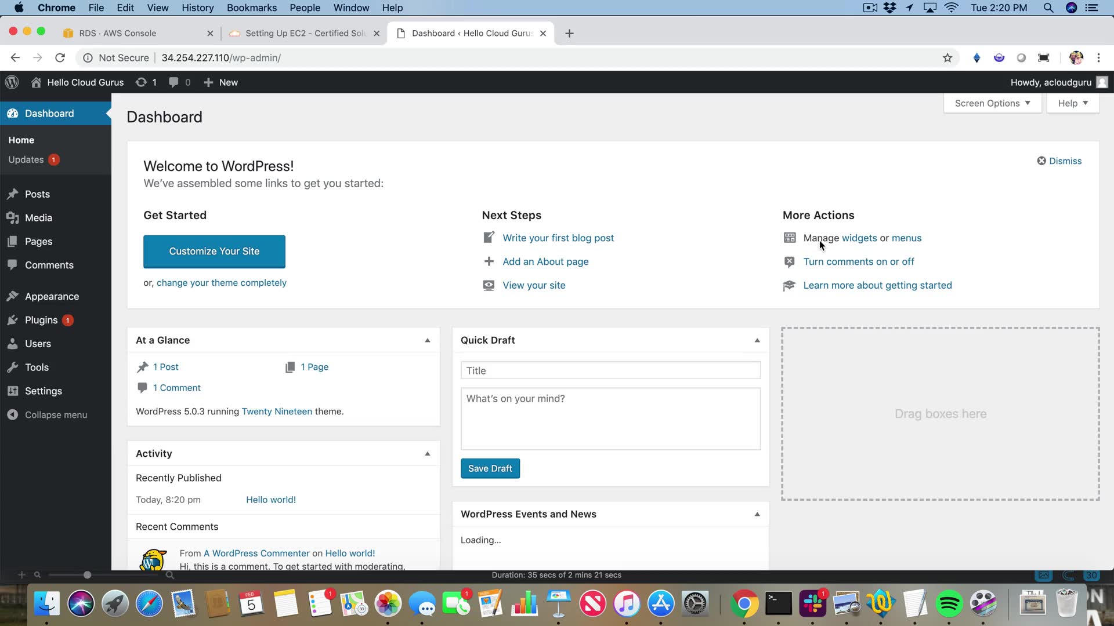1114x626 pixels.
Task: Open the Appearance sidebar menu
Action: [x=52, y=296]
